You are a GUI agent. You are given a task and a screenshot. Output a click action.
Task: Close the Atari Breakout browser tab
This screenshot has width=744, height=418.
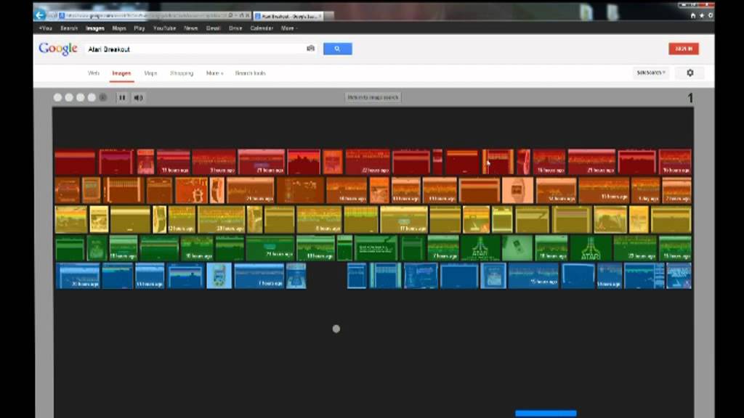320,16
